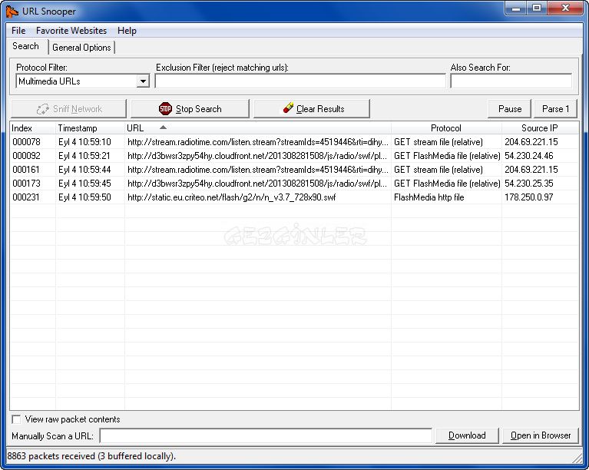
Task: Minimize the URL Snooper window
Action: (x=516, y=8)
